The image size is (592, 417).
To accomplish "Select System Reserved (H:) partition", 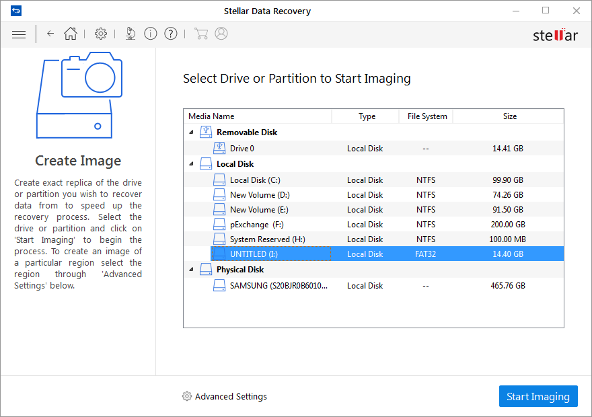I will 374,239.
